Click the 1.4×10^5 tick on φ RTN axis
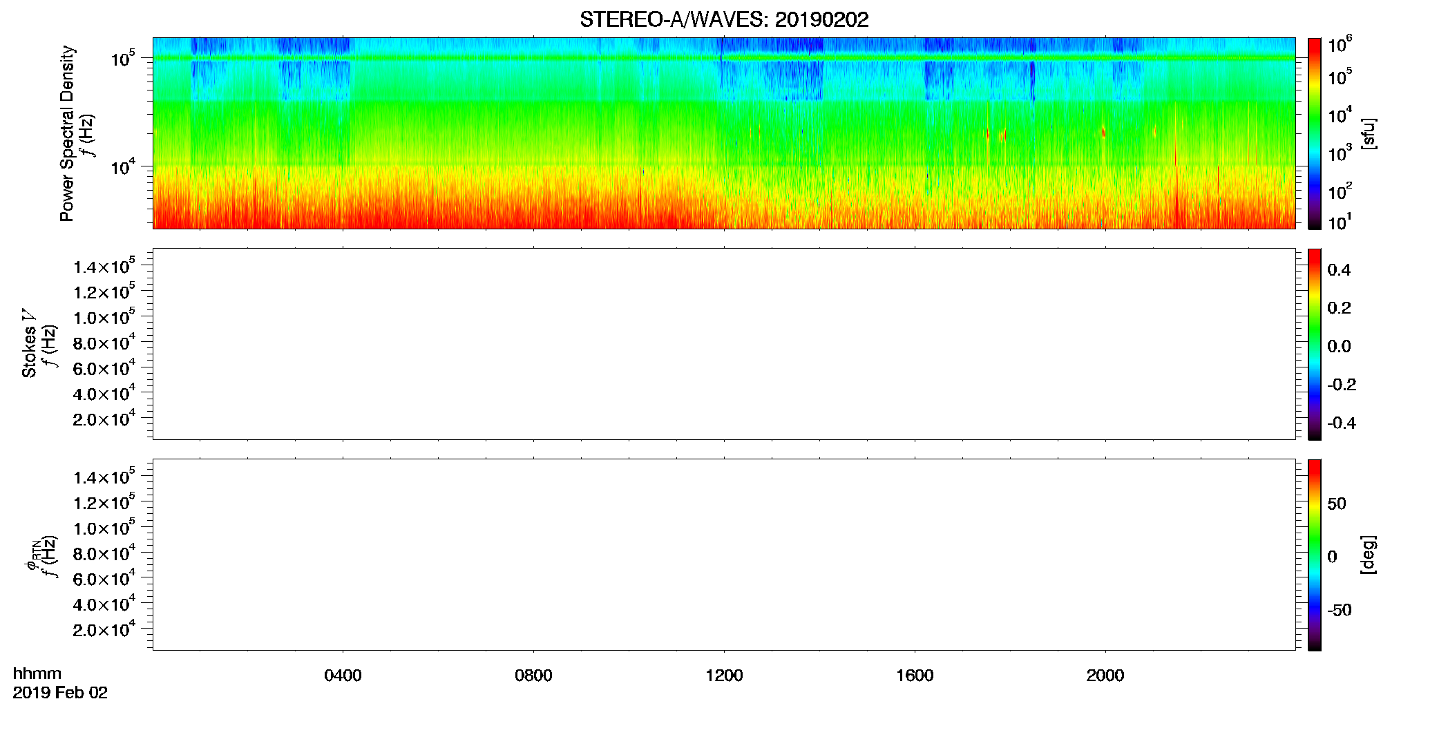Image resolution: width=1448 pixels, height=746 pixels. [x=104, y=477]
